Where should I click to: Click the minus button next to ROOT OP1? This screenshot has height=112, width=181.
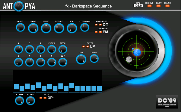tap(41, 98)
